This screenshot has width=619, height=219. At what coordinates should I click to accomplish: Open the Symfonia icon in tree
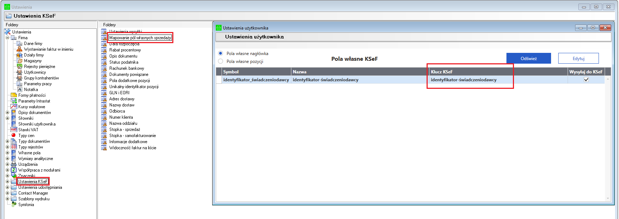coord(14,205)
